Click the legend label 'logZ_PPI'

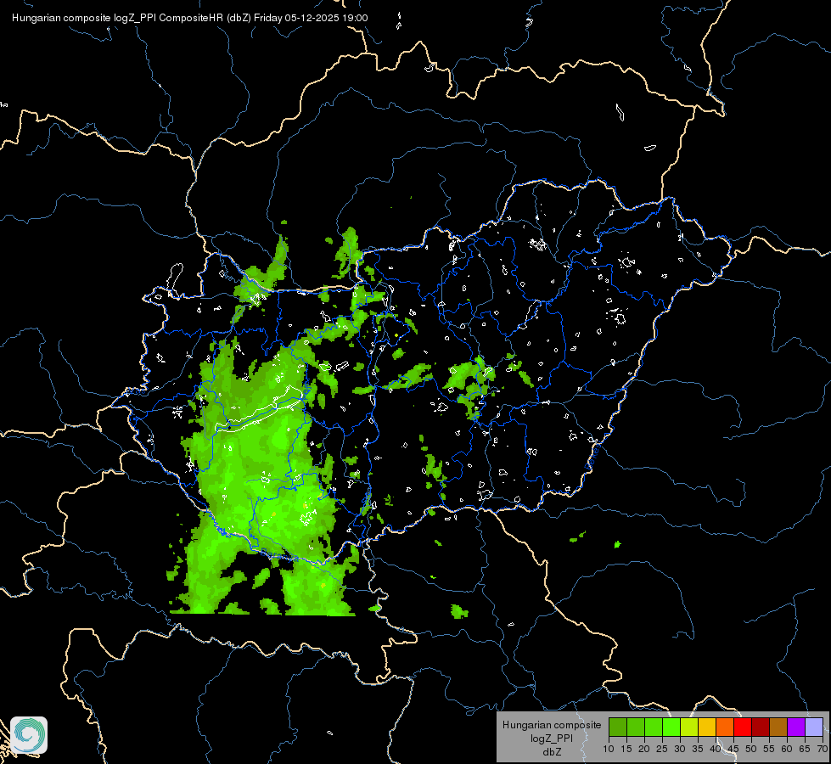552,738
